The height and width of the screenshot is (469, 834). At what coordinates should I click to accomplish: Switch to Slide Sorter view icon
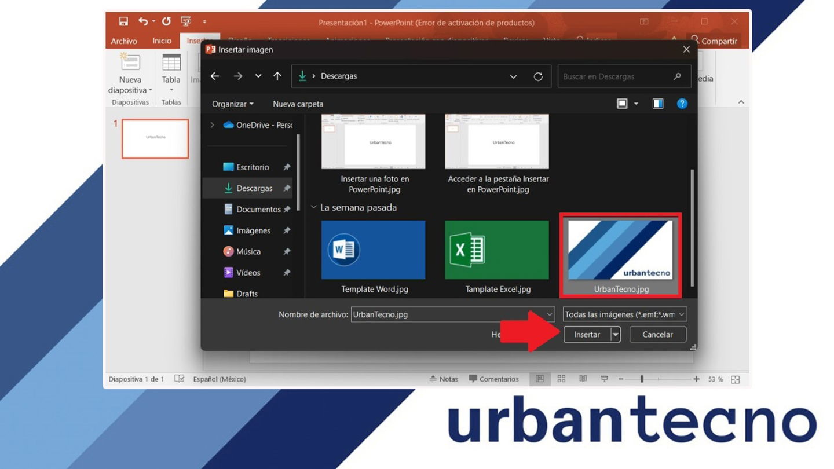point(561,379)
